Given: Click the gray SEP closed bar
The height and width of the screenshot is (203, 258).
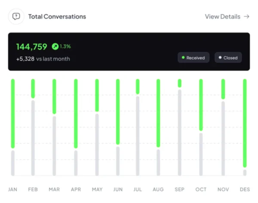Looking at the screenshot, I should coord(180,132).
